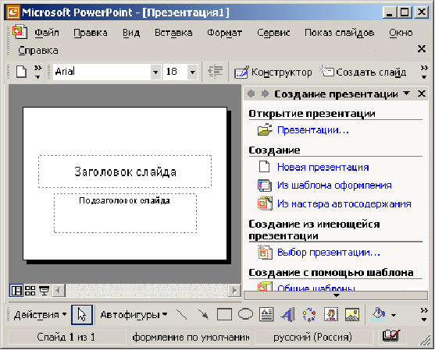Open the Файл menu
Screen dimensions: 435x350
(x=47, y=33)
